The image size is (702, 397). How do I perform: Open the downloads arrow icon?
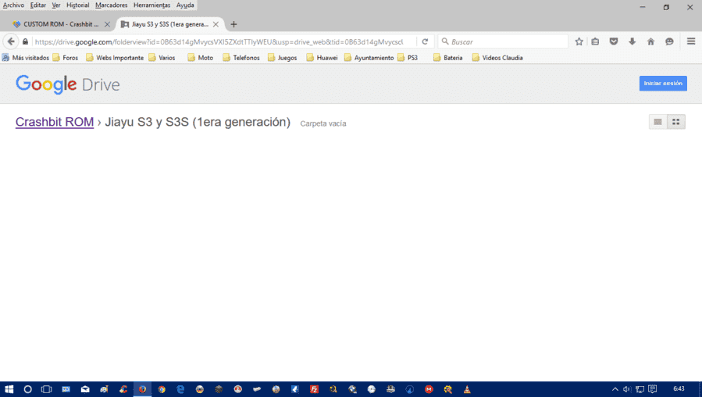(x=633, y=41)
